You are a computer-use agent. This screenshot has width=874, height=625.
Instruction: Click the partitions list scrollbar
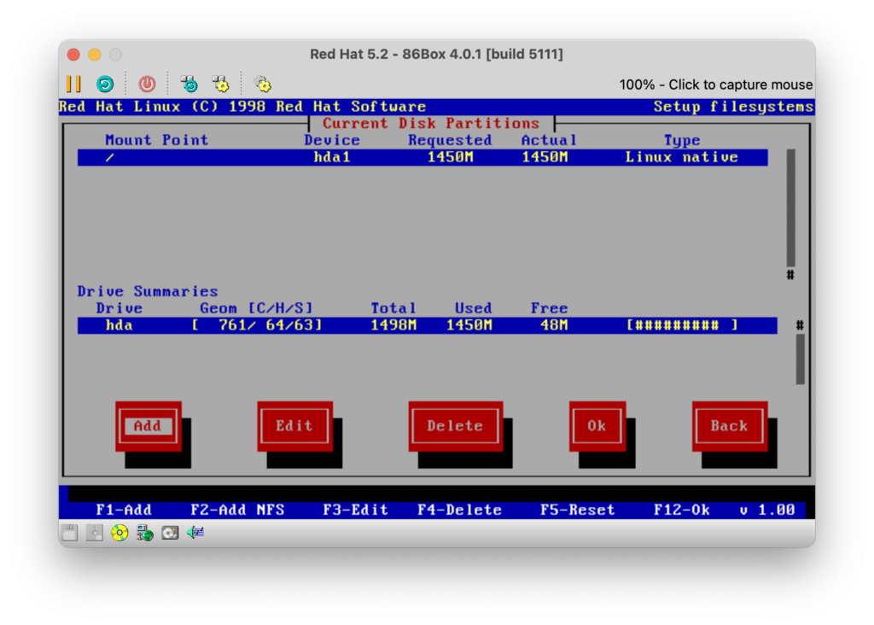[790, 214]
